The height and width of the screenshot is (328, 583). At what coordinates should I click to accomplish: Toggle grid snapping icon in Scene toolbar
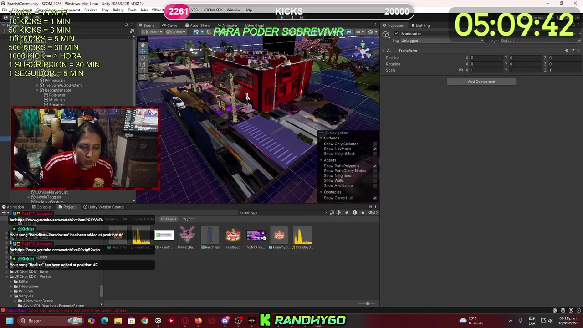click(197, 32)
